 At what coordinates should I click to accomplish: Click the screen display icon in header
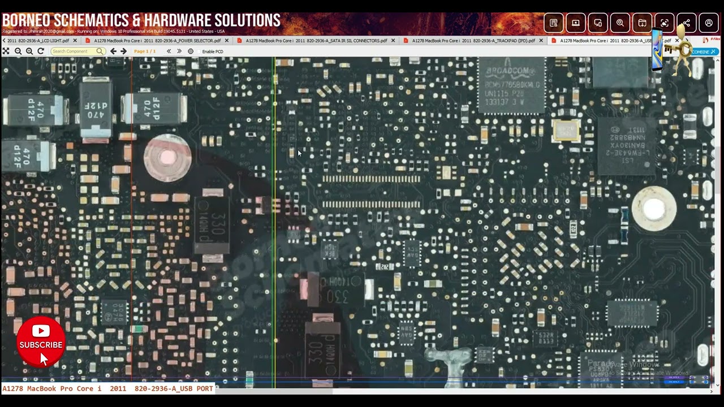tap(575, 23)
